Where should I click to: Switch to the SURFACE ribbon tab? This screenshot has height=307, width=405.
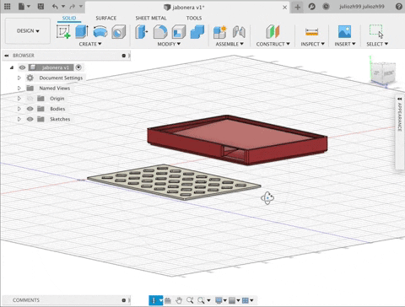105,18
